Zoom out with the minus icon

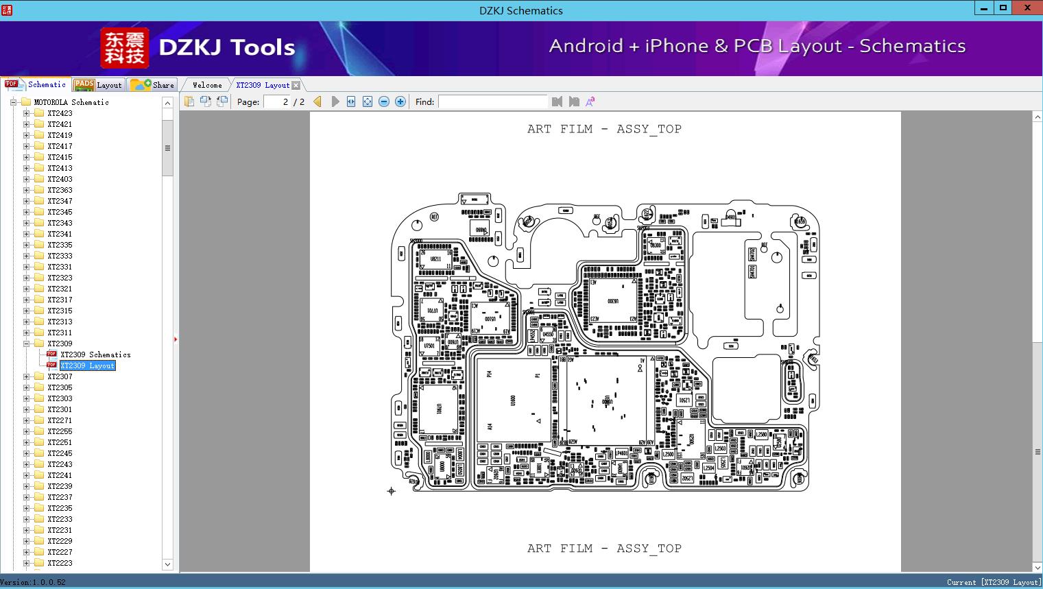click(384, 101)
